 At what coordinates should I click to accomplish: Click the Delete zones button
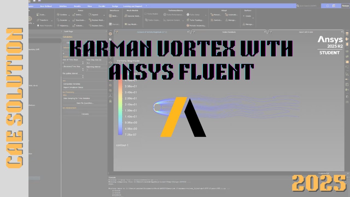pyautogui.click(x=78, y=15)
